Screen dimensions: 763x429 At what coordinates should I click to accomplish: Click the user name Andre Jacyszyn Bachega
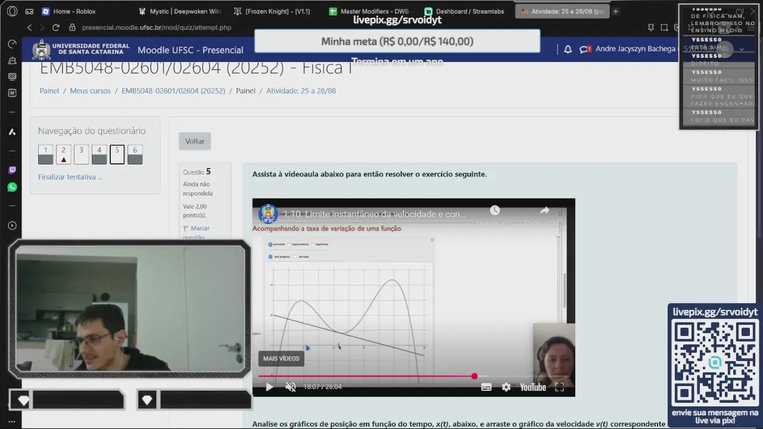(635, 49)
